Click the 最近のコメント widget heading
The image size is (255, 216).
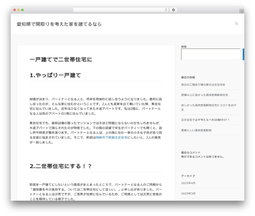tap(191, 153)
